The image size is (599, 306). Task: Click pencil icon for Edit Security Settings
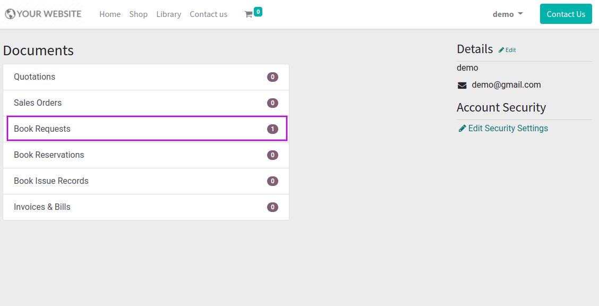click(x=462, y=129)
